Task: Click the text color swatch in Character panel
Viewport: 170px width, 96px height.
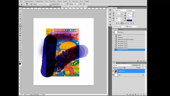Action: point(129,20)
